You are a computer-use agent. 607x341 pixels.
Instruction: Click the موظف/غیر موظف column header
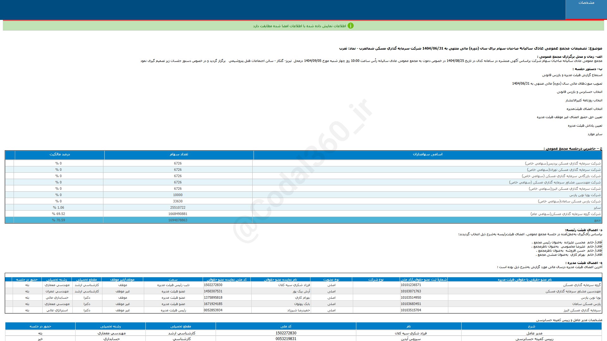click(x=122, y=279)
